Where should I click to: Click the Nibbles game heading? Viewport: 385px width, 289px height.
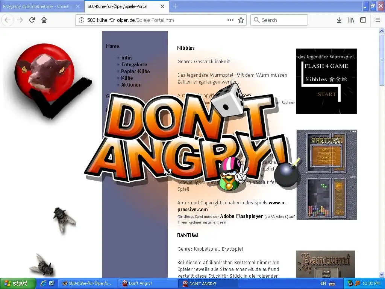coord(186,48)
